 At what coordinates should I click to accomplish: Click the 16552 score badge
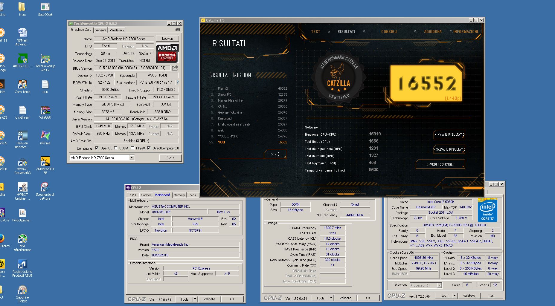[x=427, y=83]
